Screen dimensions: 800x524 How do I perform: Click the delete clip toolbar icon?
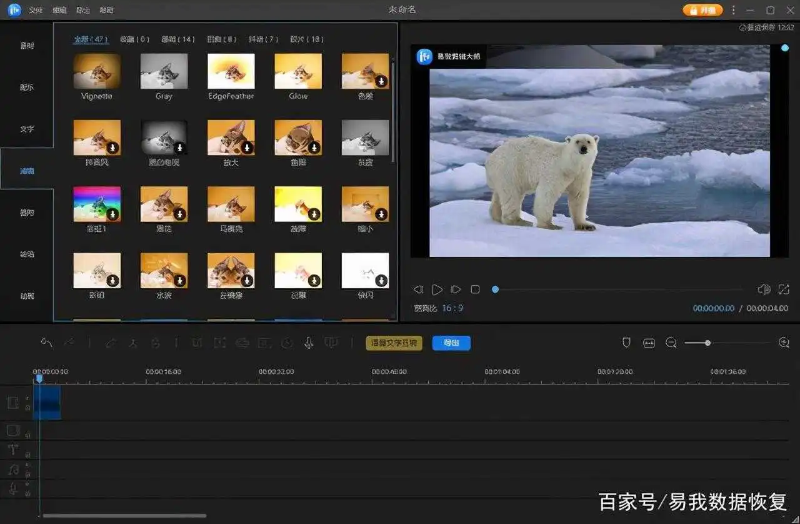[x=156, y=343]
